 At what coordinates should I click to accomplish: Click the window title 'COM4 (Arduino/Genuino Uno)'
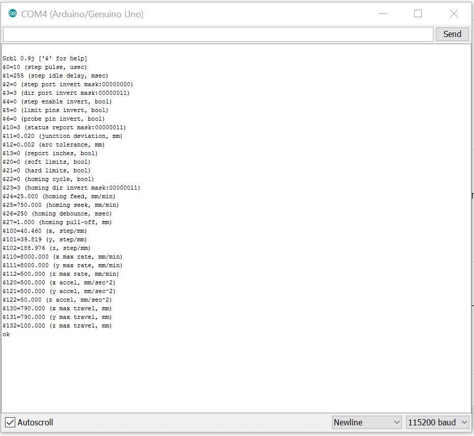pos(82,14)
